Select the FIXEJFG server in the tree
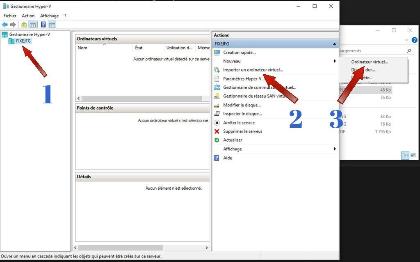Screen dimensions: 420x262 pos(23,41)
